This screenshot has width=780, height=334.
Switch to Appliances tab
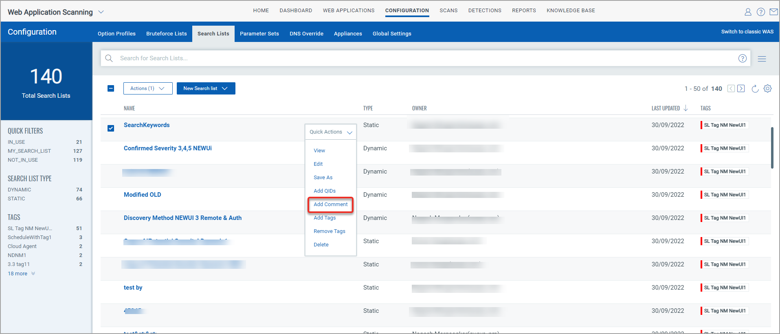[x=348, y=34]
